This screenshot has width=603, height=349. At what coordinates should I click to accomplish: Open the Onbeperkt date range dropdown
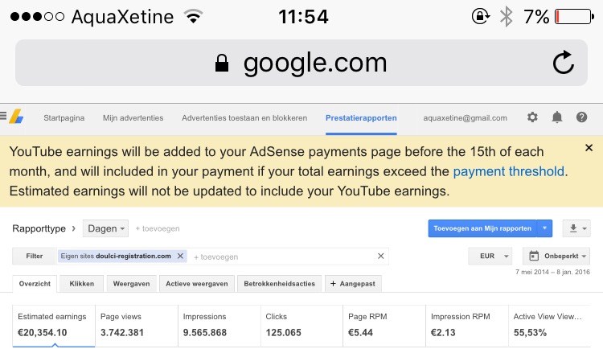tap(556, 257)
